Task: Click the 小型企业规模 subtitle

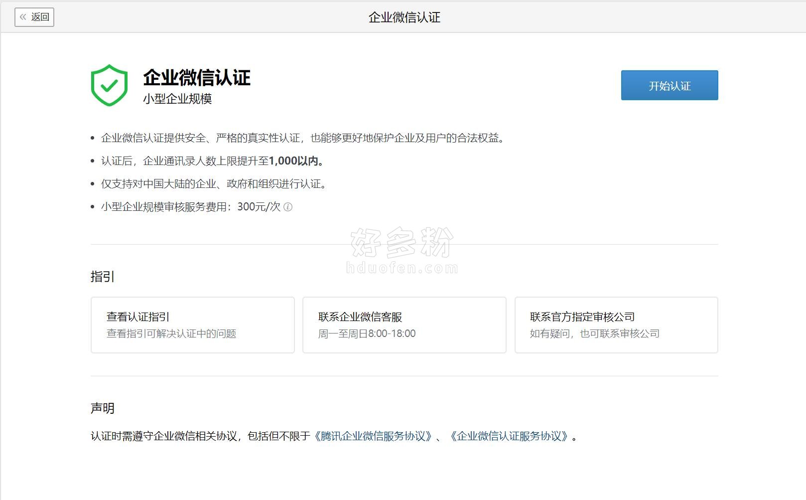Action: tap(177, 99)
